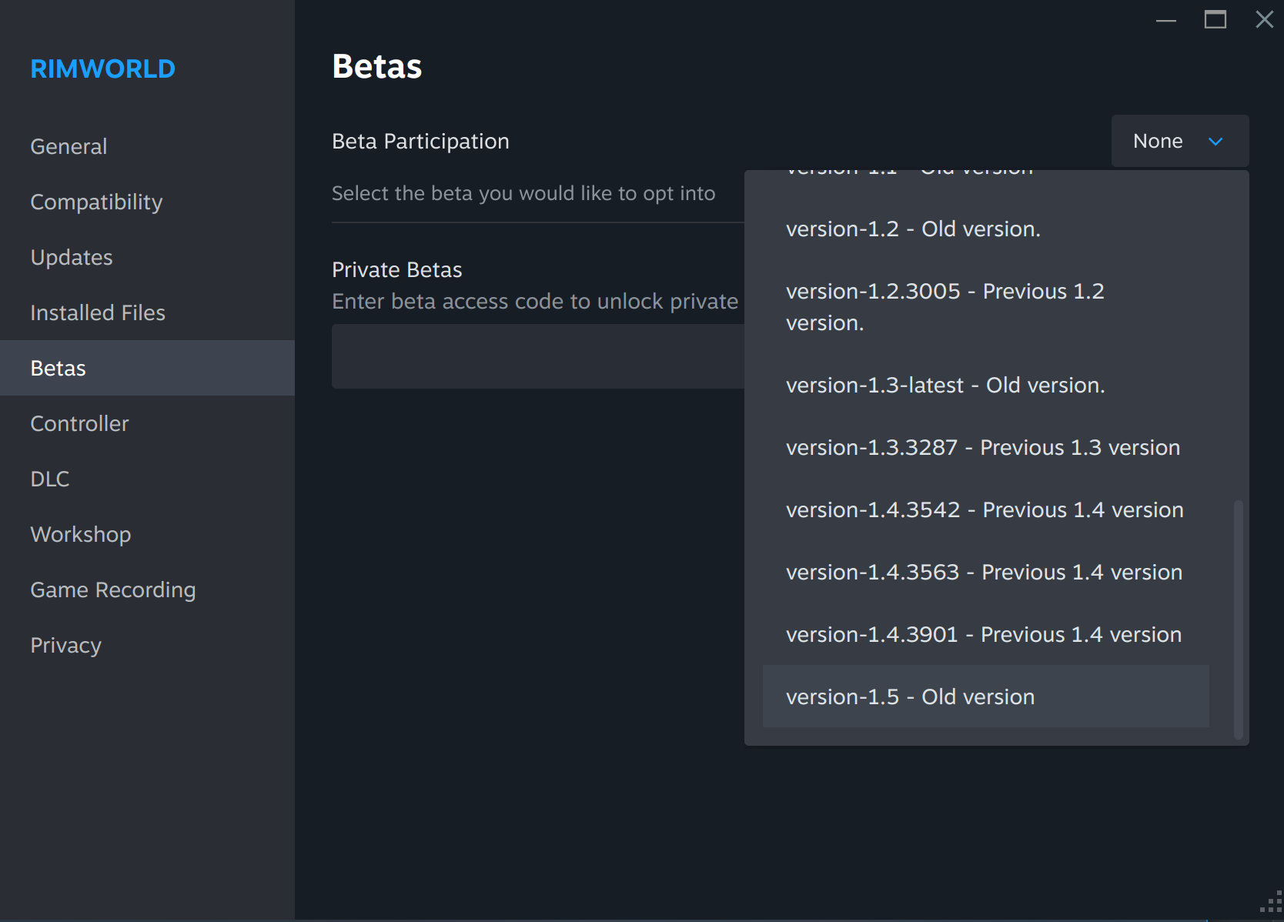Select version-1.3.3287 Previous 1.3 version
1284x922 pixels.
pyautogui.click(x=986, y=447)
